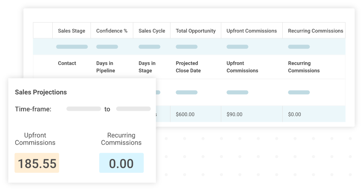363x191 pixels.
Task: Click the Sales Projections panel title
Action: point(41,92)
